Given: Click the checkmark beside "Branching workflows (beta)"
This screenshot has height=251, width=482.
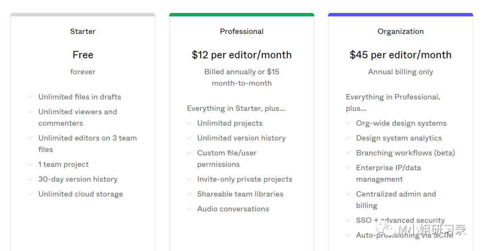Looking at the screenshot, I should [x=348, y=153].
